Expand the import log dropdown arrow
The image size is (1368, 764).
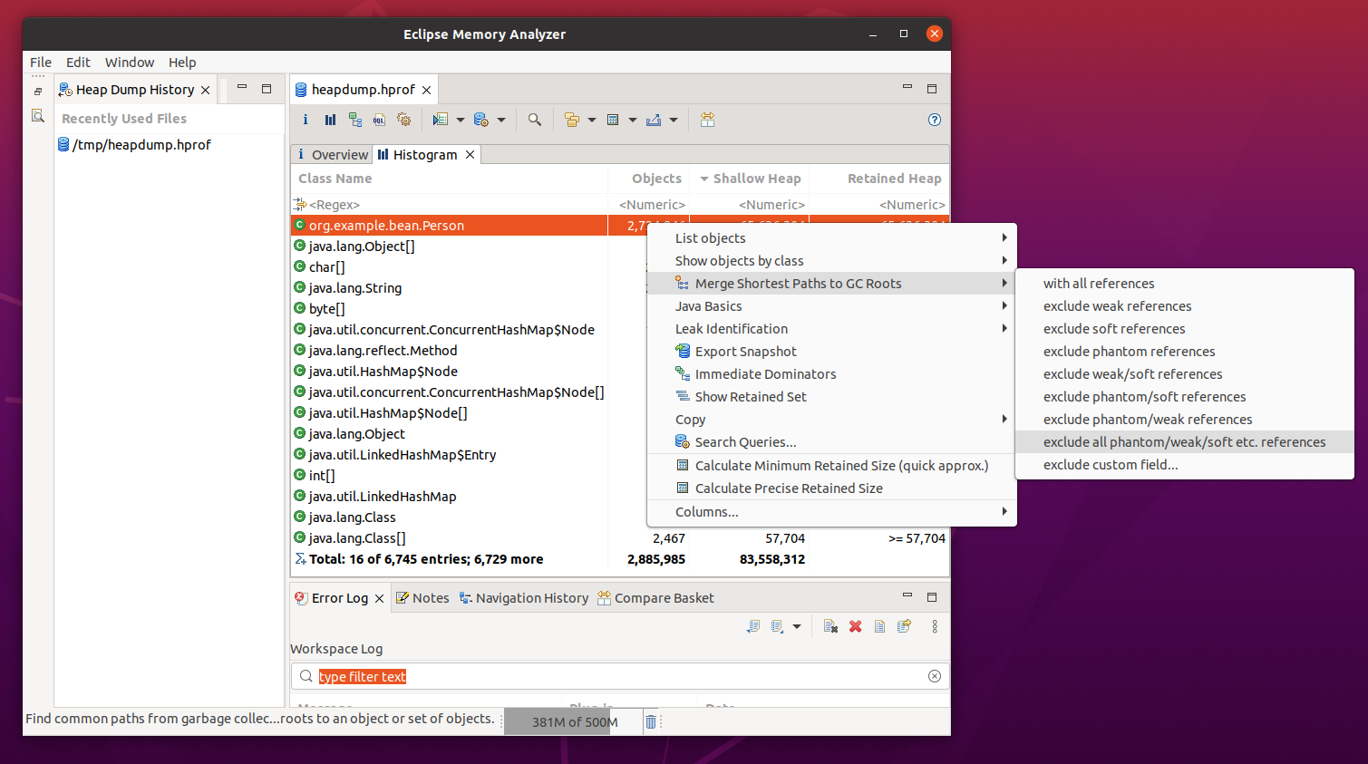point(797,626)
